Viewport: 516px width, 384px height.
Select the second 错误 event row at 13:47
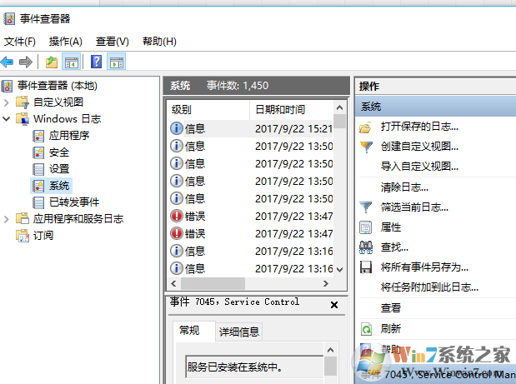coord(252,234)
